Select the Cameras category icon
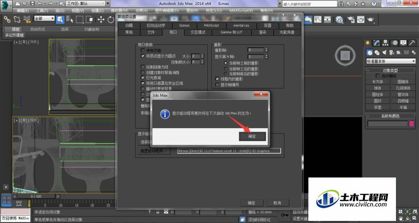The height and width of the screenshot is (223, 419). pos(391,53)
